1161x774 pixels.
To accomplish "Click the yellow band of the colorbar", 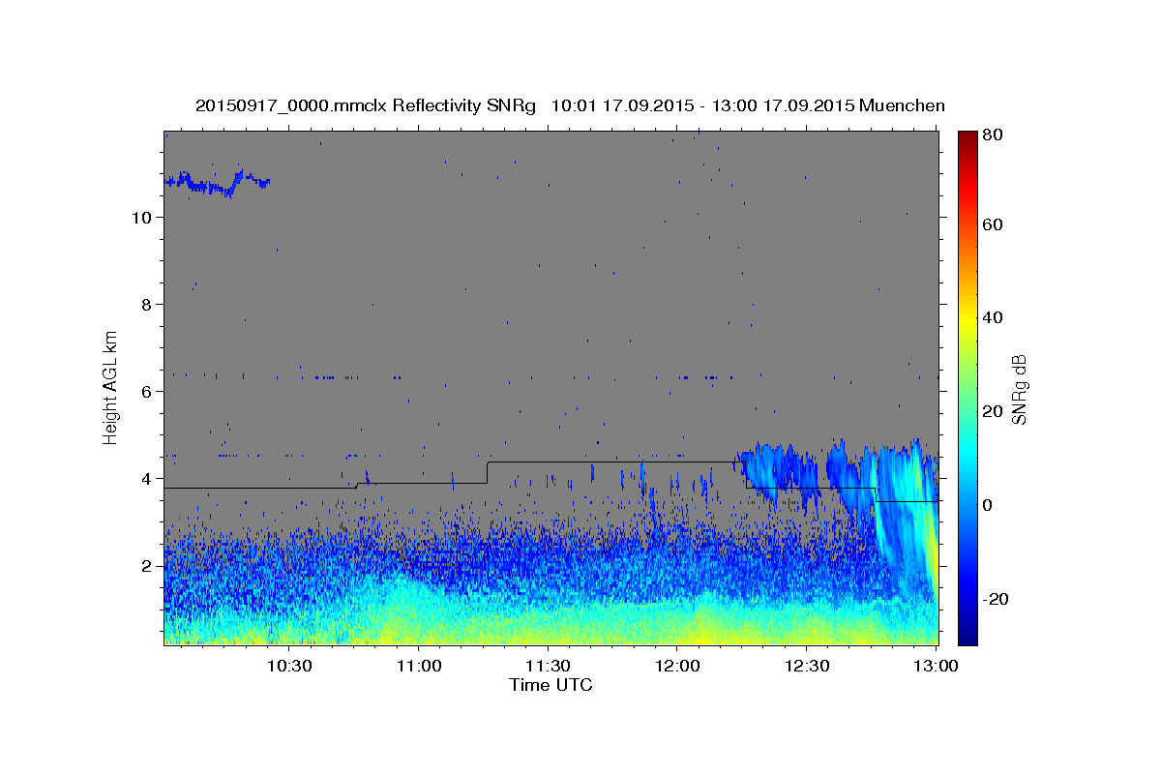I will coord(967,319).
